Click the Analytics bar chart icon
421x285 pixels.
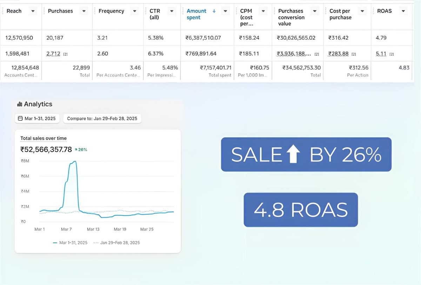[20, 104]
